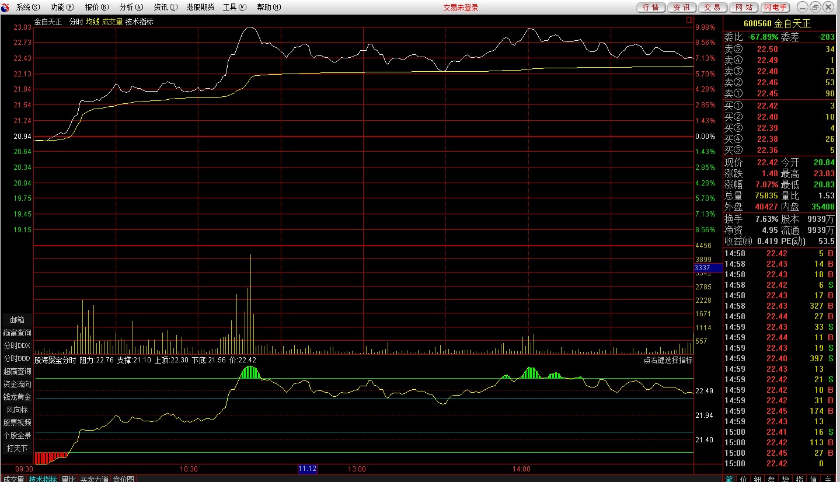Viewport: 840px width, 482px height.
Task: Open the 工具(V) menu
Action: click(x=234, y=7)
